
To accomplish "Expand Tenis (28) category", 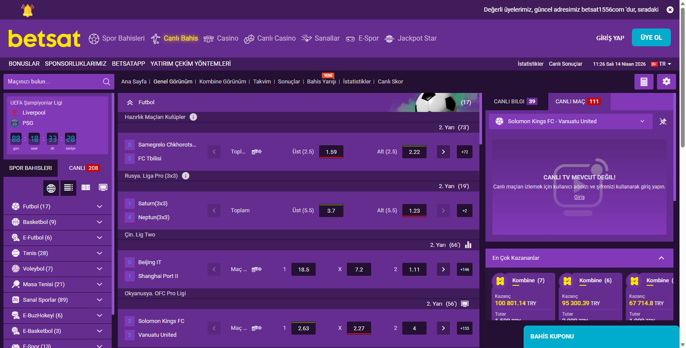I will (x=57, y=253).
